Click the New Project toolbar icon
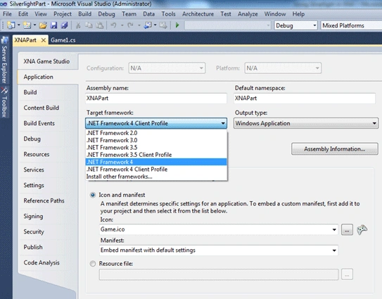 coord(11,25)
